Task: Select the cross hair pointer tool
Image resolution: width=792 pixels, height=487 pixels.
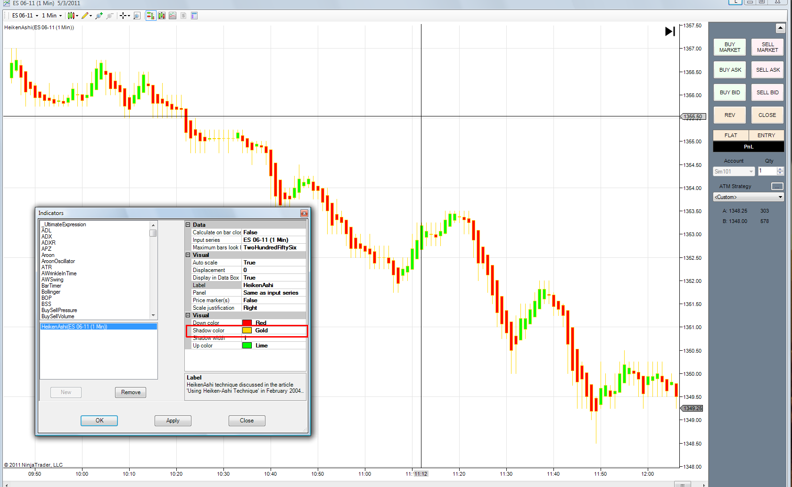Action: click(124, 16)
